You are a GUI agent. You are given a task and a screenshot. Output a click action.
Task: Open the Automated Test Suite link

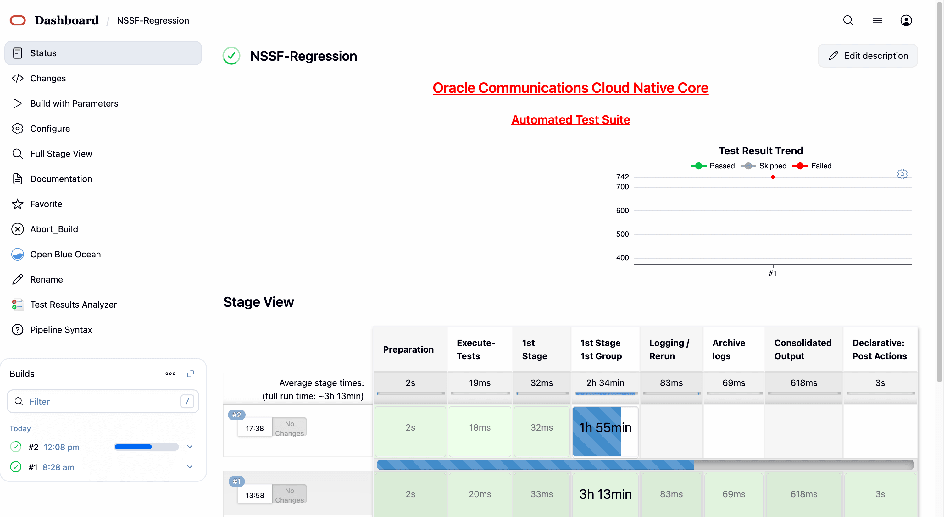pyautogui.click(x=570, y=119)
